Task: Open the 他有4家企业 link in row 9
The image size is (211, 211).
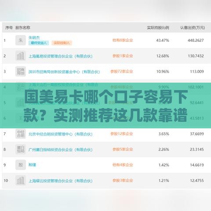Action: tap(123, 165)
